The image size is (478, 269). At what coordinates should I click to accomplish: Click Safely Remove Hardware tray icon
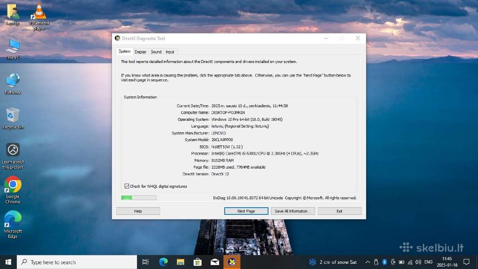376,262
